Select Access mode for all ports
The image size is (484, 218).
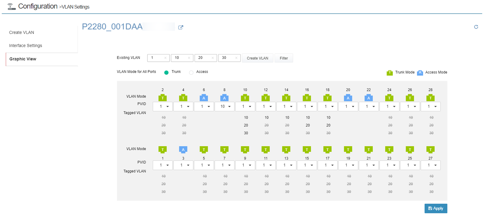coord(191,72)
